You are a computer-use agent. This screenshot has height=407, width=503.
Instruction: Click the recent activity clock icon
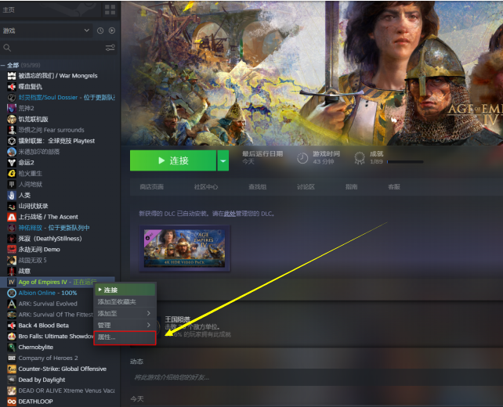click(100, 31)
